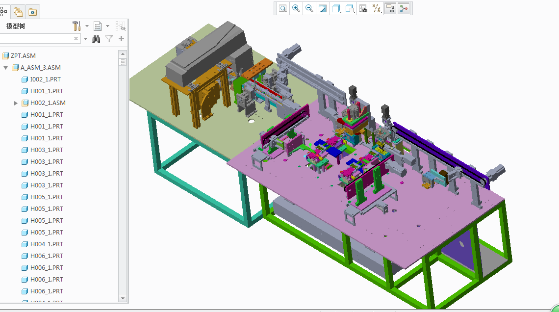Screen dimensions: 559x312
Task: Click the Zoom Out magnifier icon
Action: tap(309, 8)
